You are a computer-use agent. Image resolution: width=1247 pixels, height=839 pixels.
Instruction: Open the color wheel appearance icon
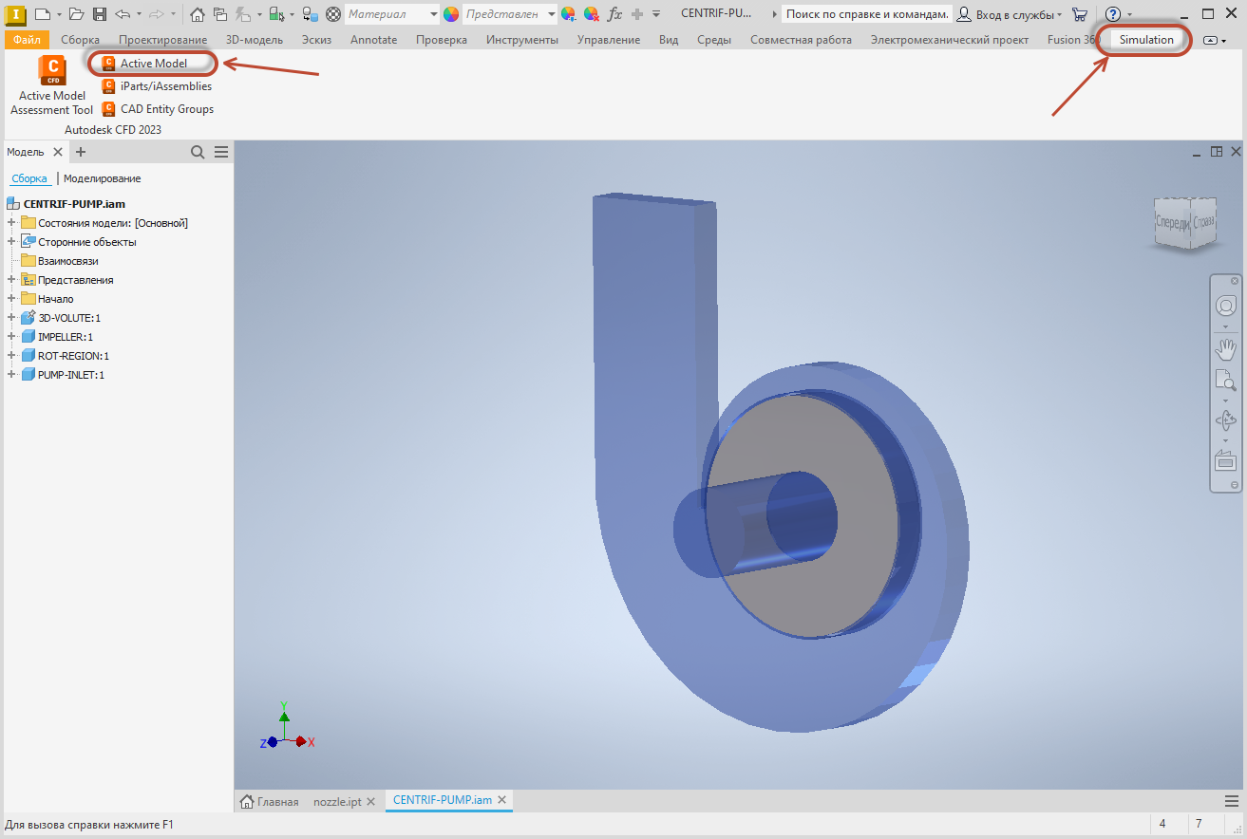pos(451,14)
